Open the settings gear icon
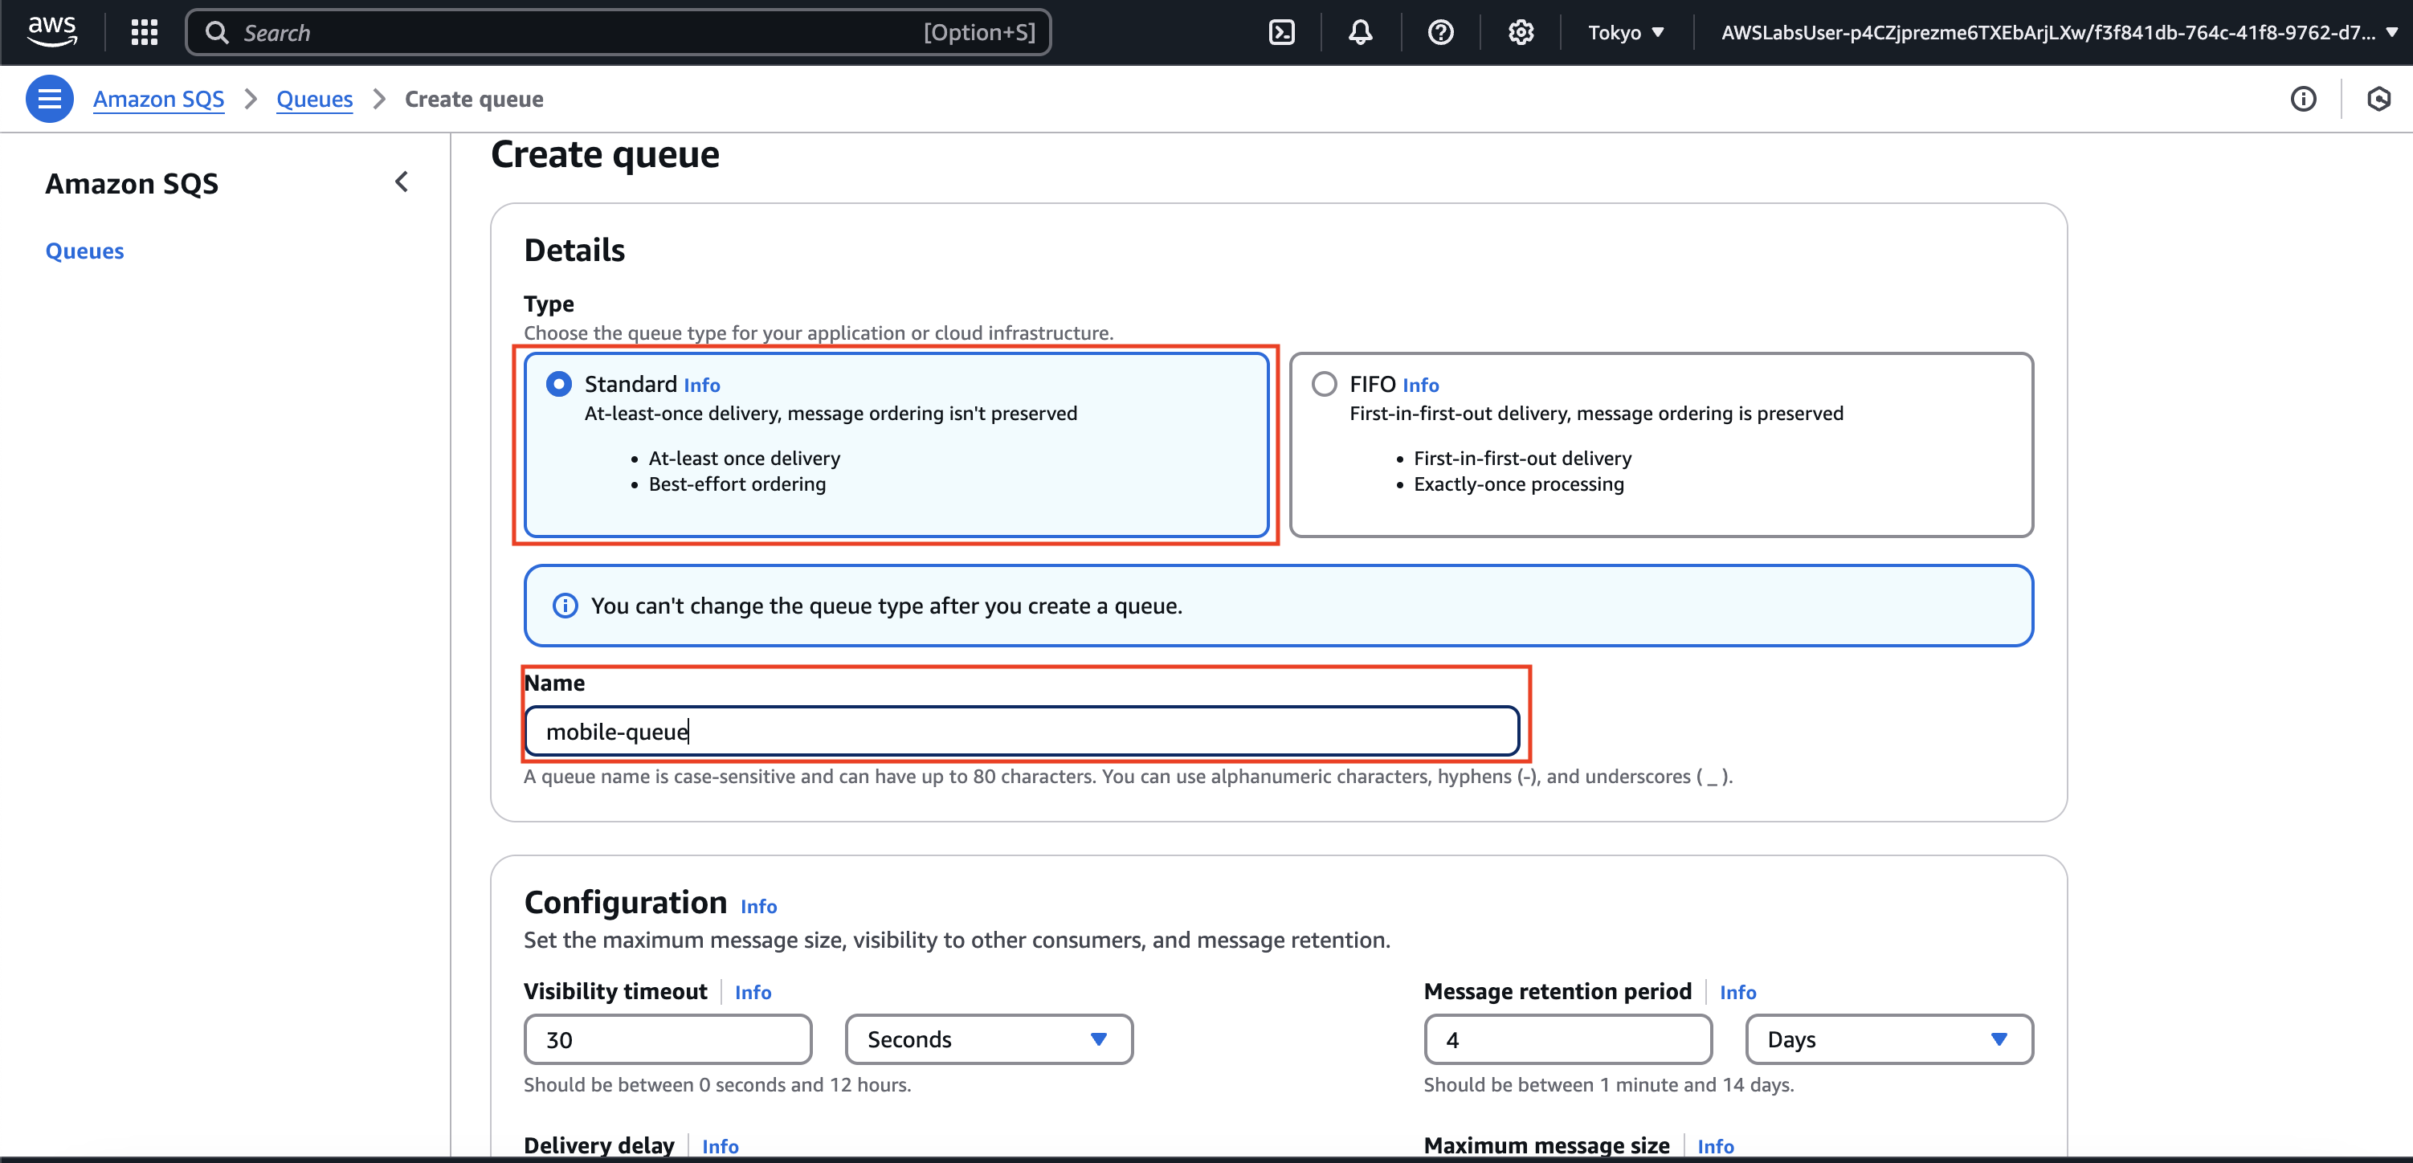The width and height of the screenshot is (2413, 1163). point(1521,33)
